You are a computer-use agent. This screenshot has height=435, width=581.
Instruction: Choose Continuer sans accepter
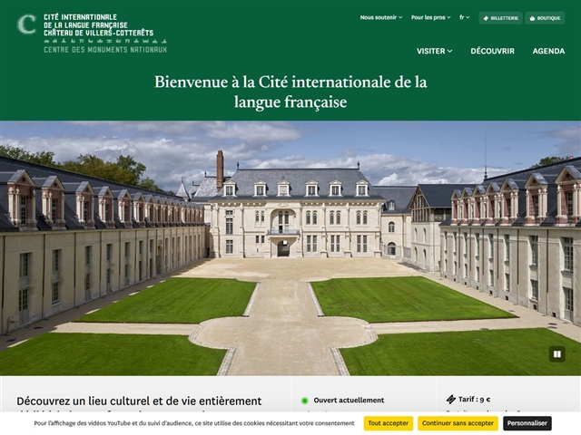(x=458, y=423)
